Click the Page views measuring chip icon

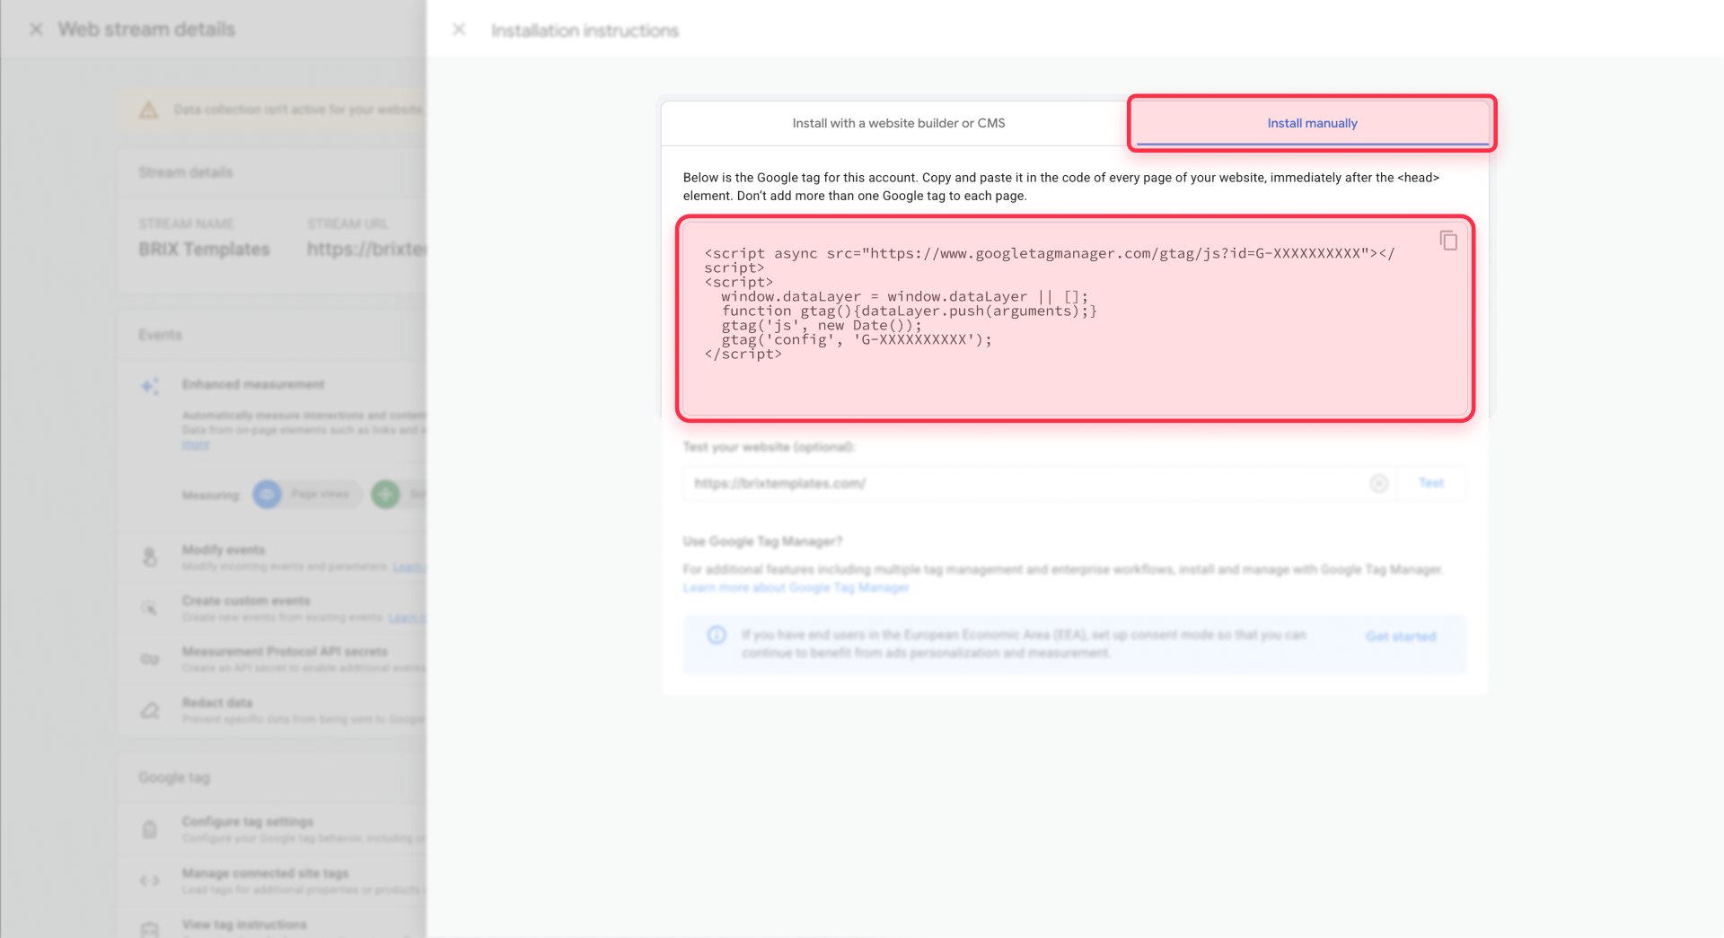coord(267,495)
